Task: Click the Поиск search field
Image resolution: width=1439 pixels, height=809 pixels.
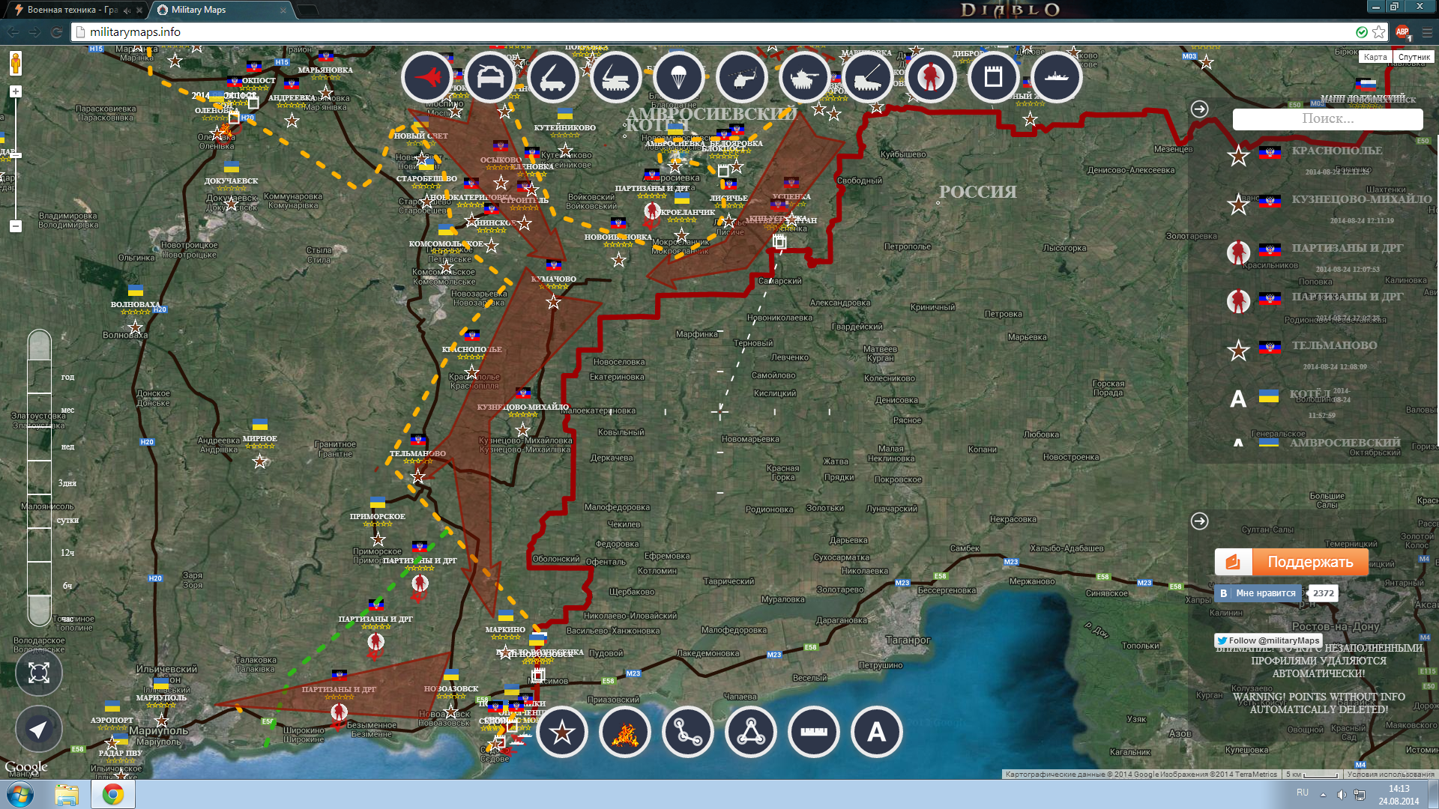Action: pos(1327,118)
